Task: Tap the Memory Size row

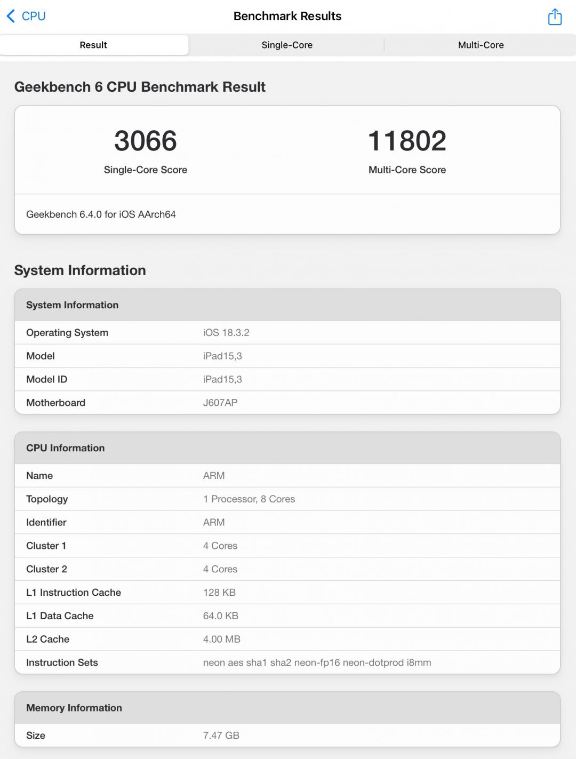Action: (x=287, y=735)
